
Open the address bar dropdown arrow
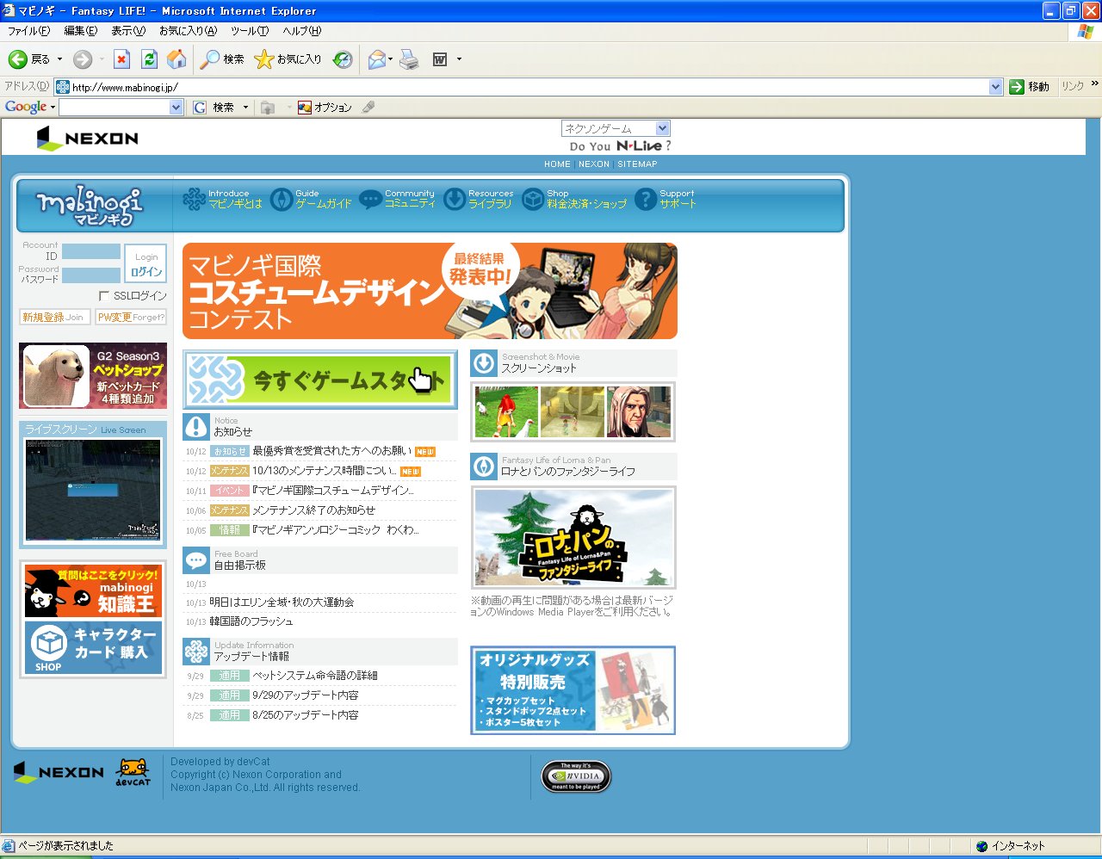pyautogui.click(x=995, y=87)
